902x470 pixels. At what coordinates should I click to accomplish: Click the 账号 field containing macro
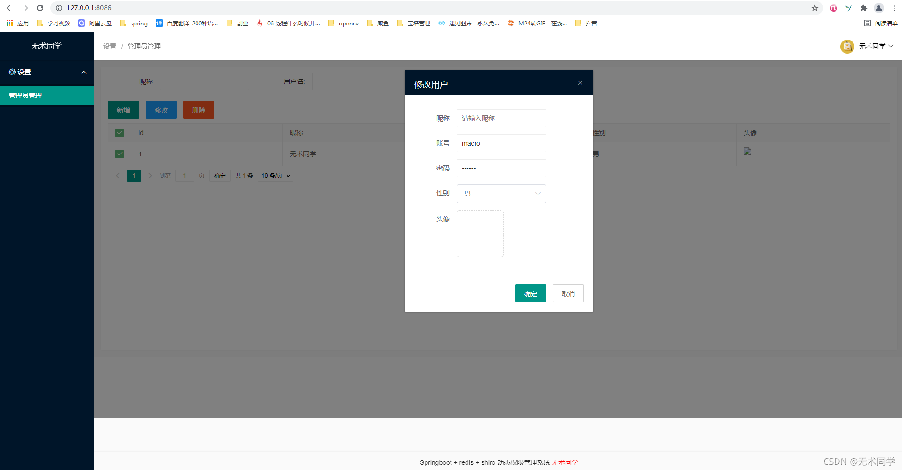(x=501, y=143)
